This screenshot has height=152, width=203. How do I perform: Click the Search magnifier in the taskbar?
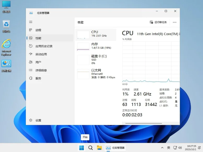[90, 148]
